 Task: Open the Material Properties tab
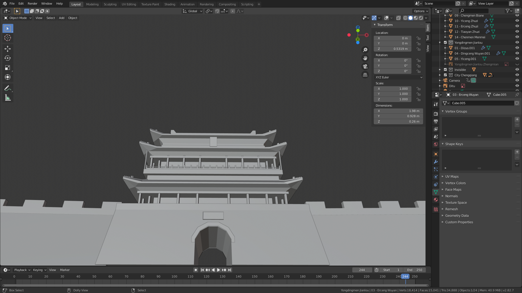436,200
